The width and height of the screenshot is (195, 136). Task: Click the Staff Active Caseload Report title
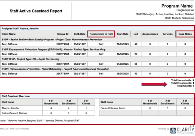pyautogui.click(x=32, y=11)
